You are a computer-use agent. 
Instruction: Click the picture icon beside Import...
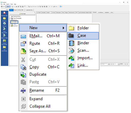point(71,58)
